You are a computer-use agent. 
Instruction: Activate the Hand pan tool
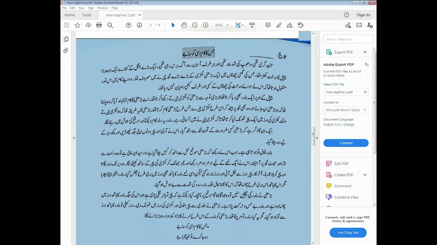point(184,25)
